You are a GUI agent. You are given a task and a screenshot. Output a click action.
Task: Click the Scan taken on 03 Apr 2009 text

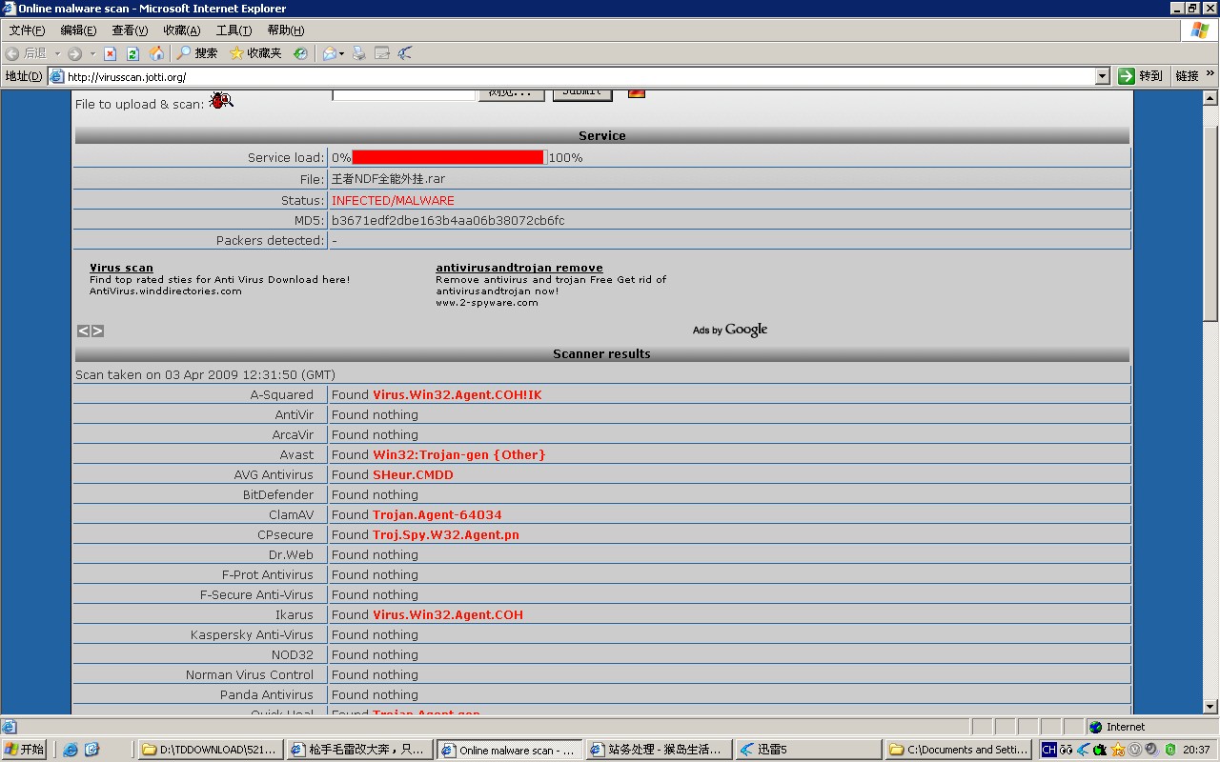point(205,374)
